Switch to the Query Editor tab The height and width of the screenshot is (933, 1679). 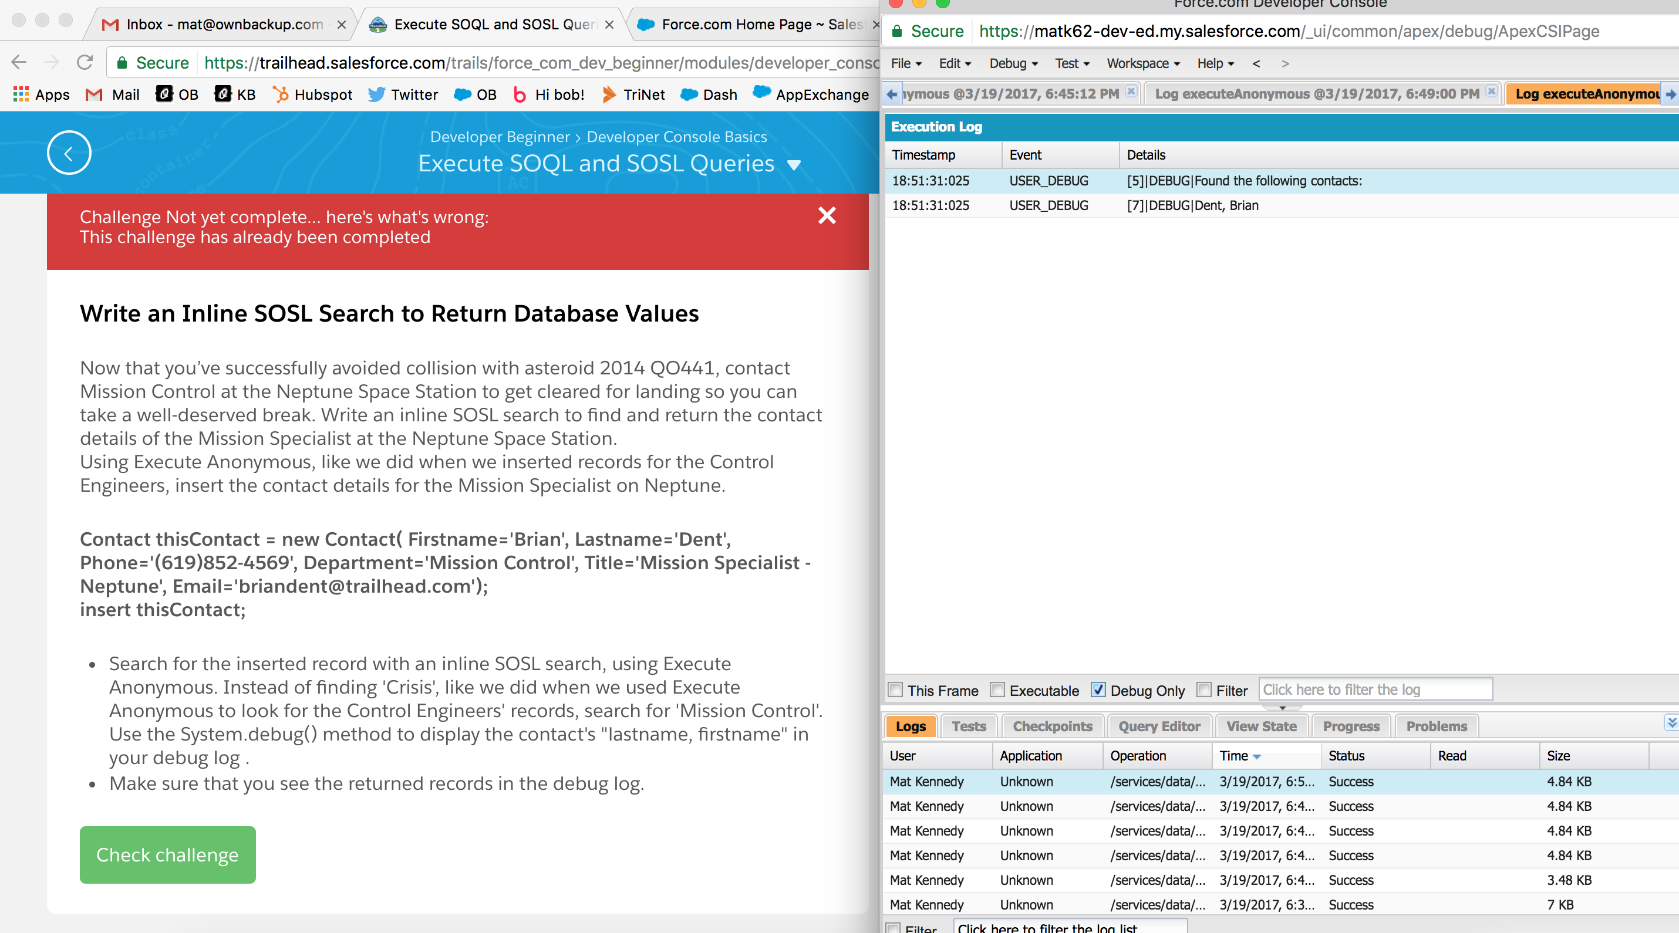coord(1159,726)
